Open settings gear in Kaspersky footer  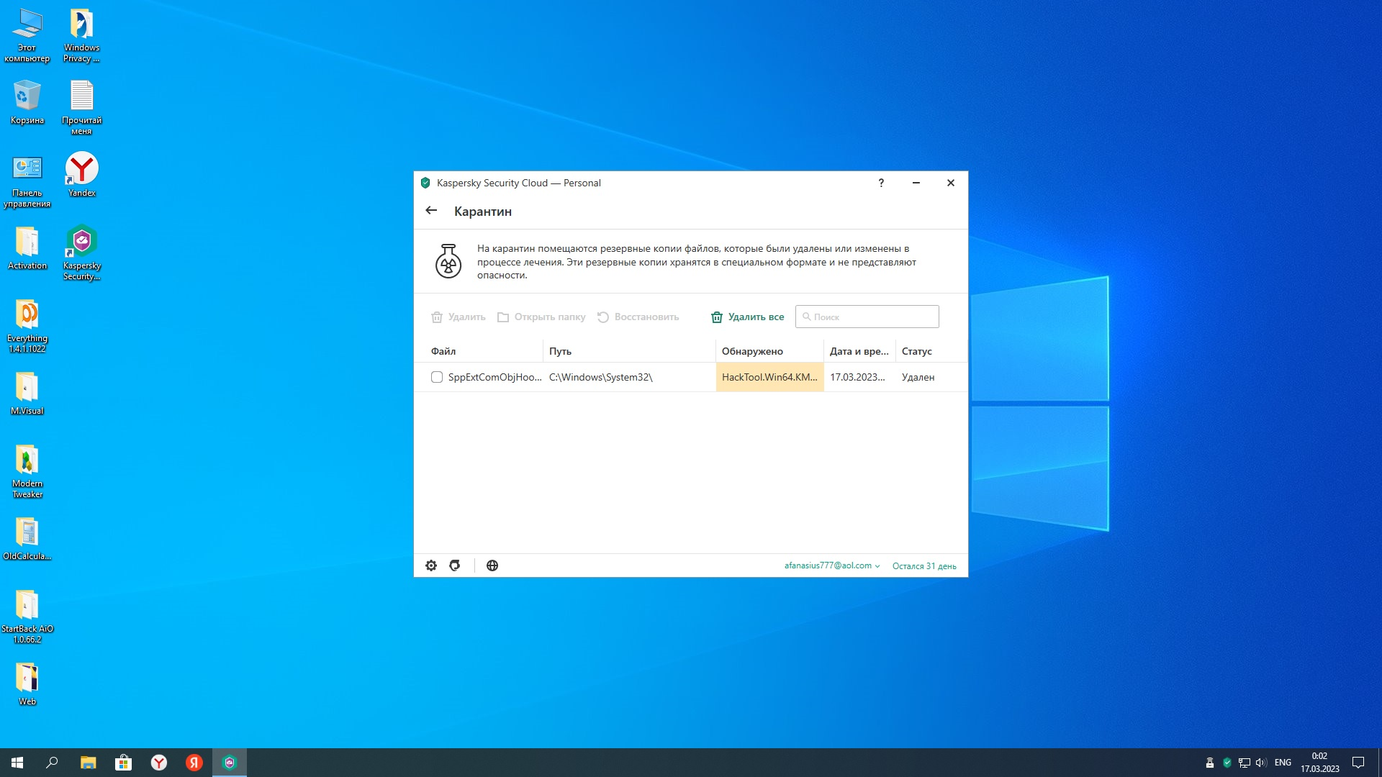tap(431, 565)
